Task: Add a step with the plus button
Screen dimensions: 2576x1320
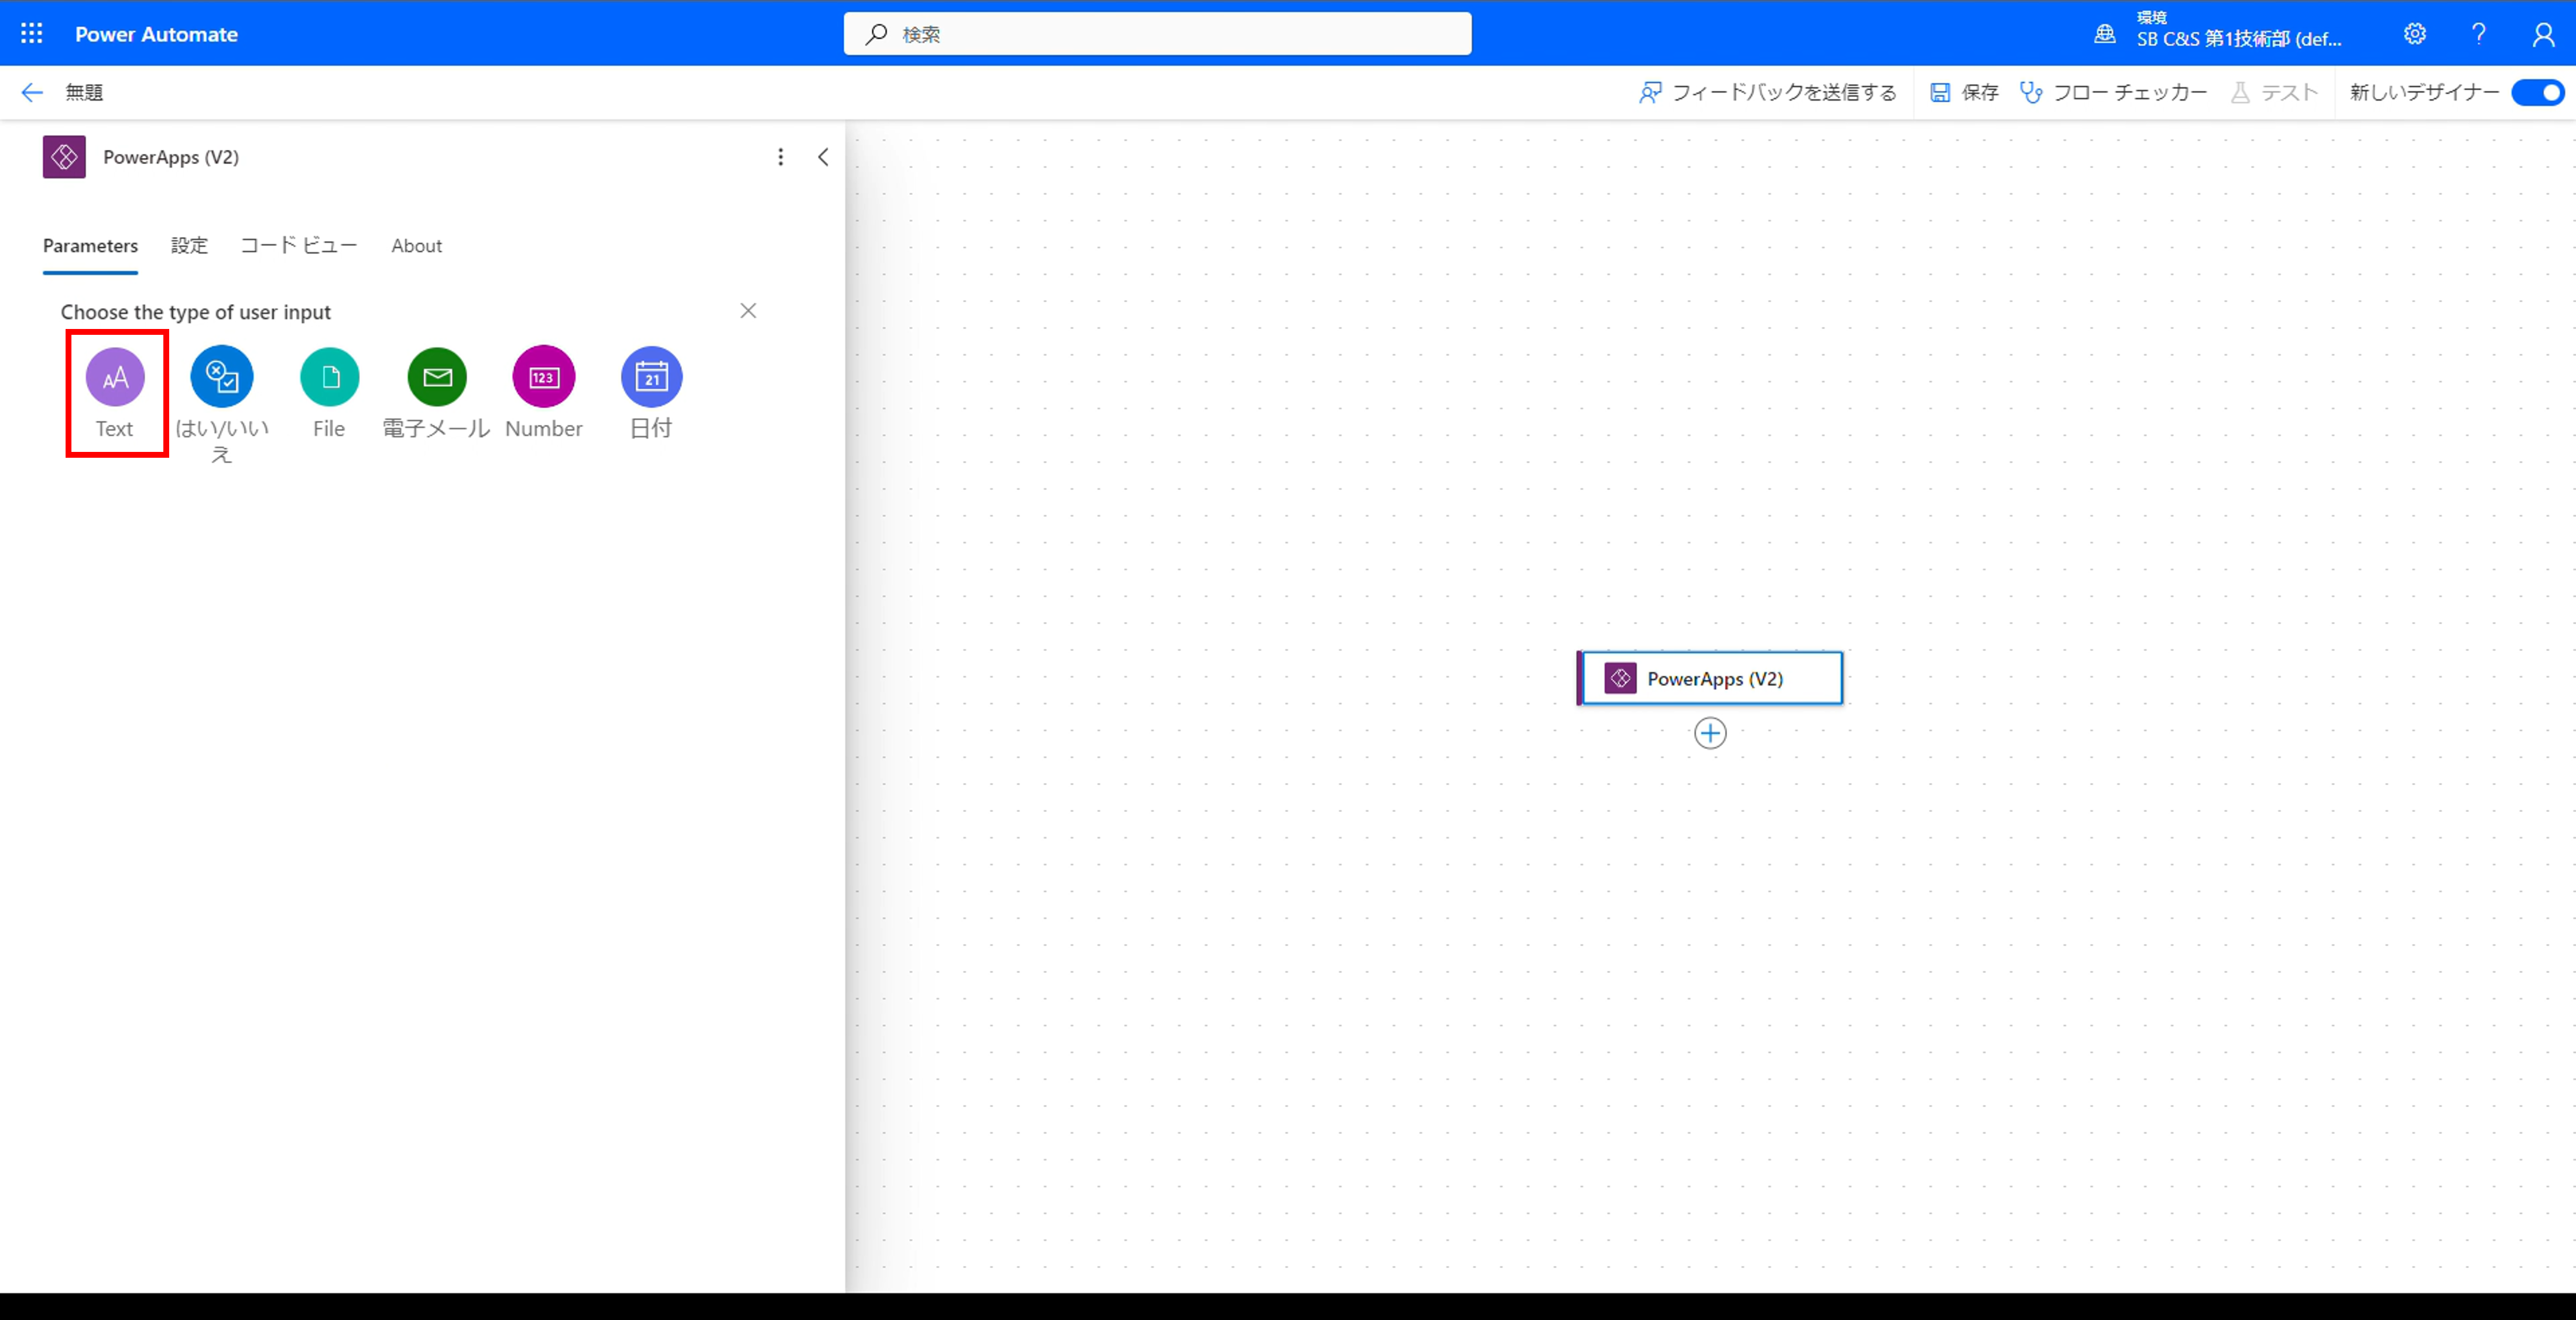Action: [1710, 733]
